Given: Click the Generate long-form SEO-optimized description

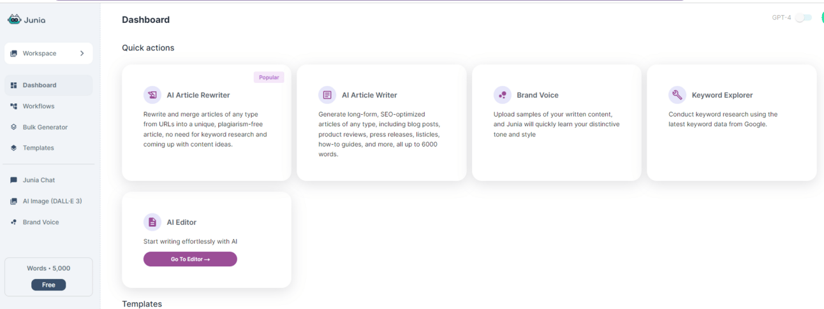Looking at the screenshot, I should point(379,134).
